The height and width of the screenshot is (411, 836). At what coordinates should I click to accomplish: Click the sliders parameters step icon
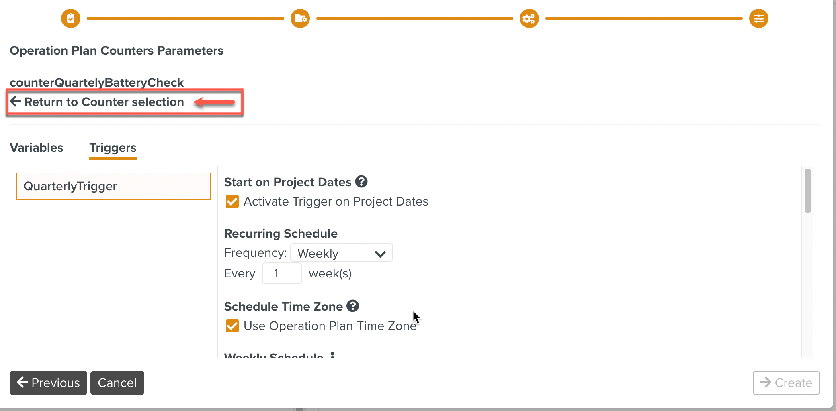tap(759, 18)
